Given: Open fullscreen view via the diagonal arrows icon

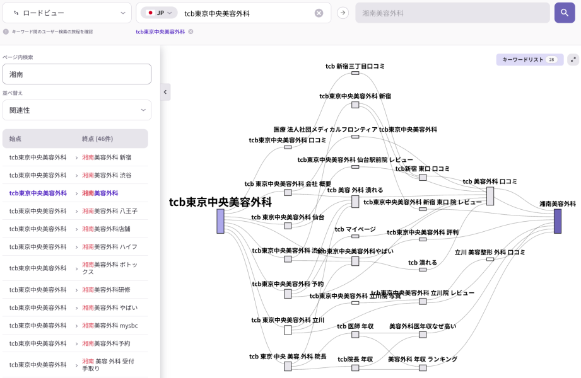Looking at the screenshot, I should [x=573, y=59].
